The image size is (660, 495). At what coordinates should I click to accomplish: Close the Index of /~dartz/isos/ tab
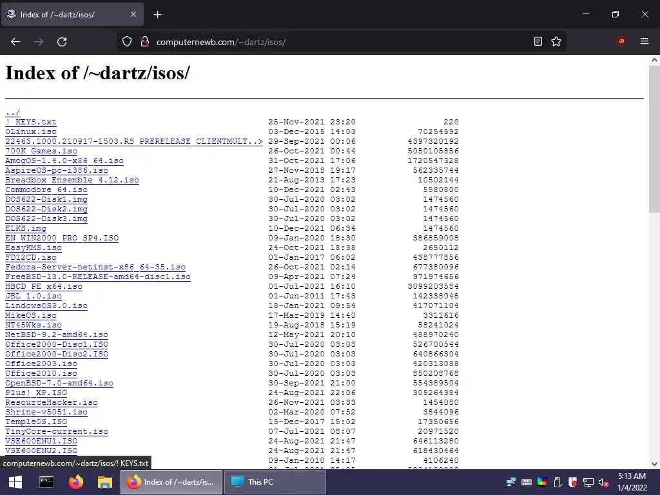tap(133, 14)
